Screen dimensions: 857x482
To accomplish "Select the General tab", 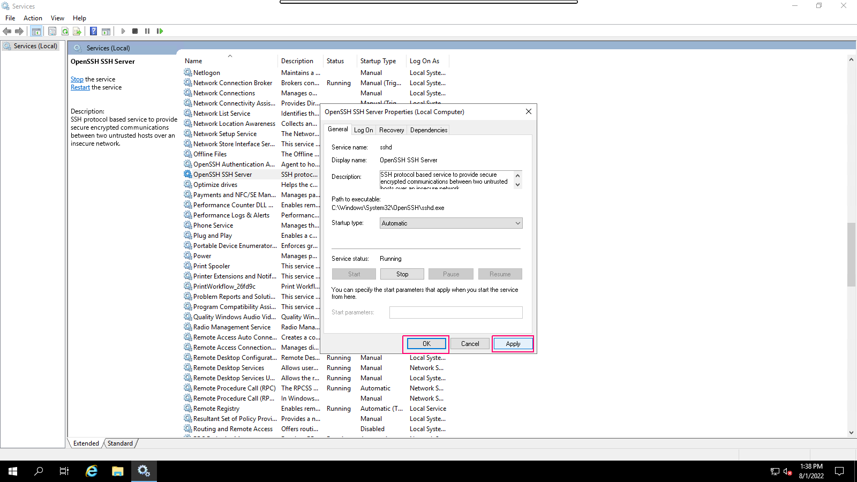I will point(337,129).
